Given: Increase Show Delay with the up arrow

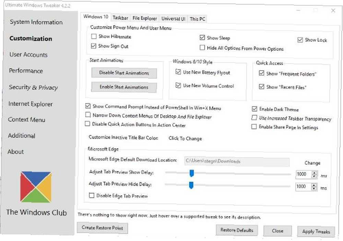Looking at the screenshot, I should [x=314, y=173].
